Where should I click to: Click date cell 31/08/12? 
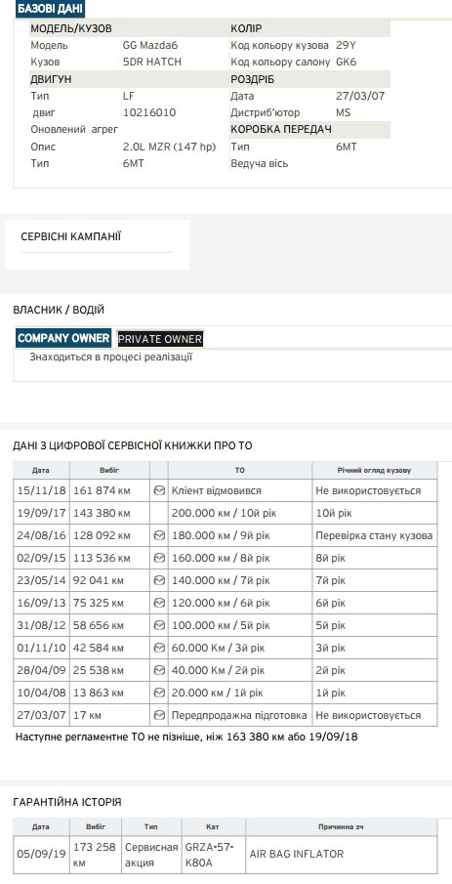(41, 626)
